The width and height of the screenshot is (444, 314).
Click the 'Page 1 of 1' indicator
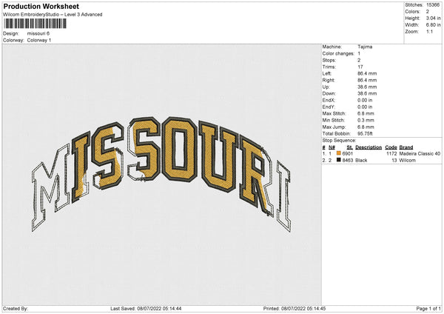tap(428, 309)
